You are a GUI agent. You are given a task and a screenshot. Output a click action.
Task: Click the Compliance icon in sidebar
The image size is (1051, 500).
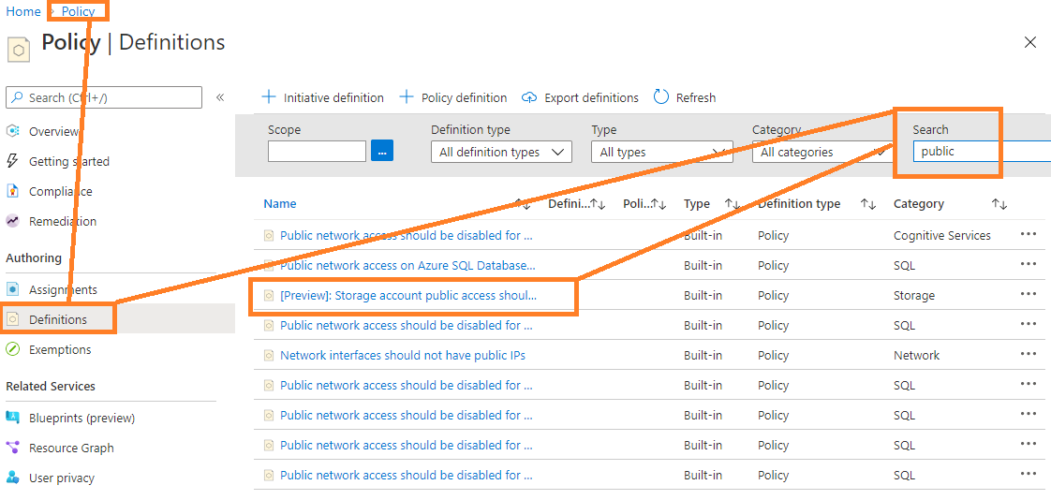(x=13, y=191)
